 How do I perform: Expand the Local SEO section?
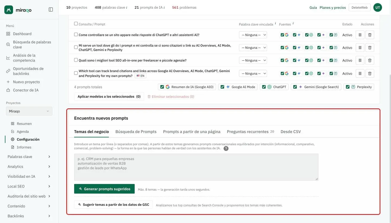pyautogui.click(x=29, y=186)
